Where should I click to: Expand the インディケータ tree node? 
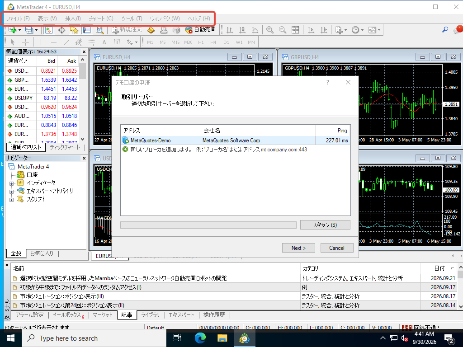[x=11, y=183]
